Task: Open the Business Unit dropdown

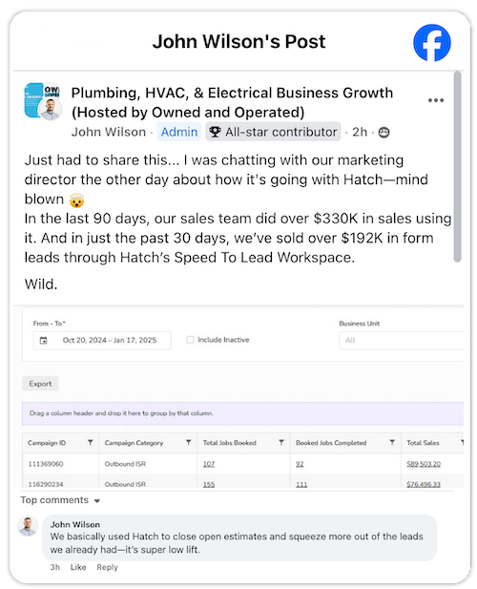Action: [402, 341]
